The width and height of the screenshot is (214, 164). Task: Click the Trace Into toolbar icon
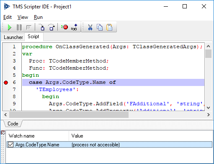pos(42,27)
